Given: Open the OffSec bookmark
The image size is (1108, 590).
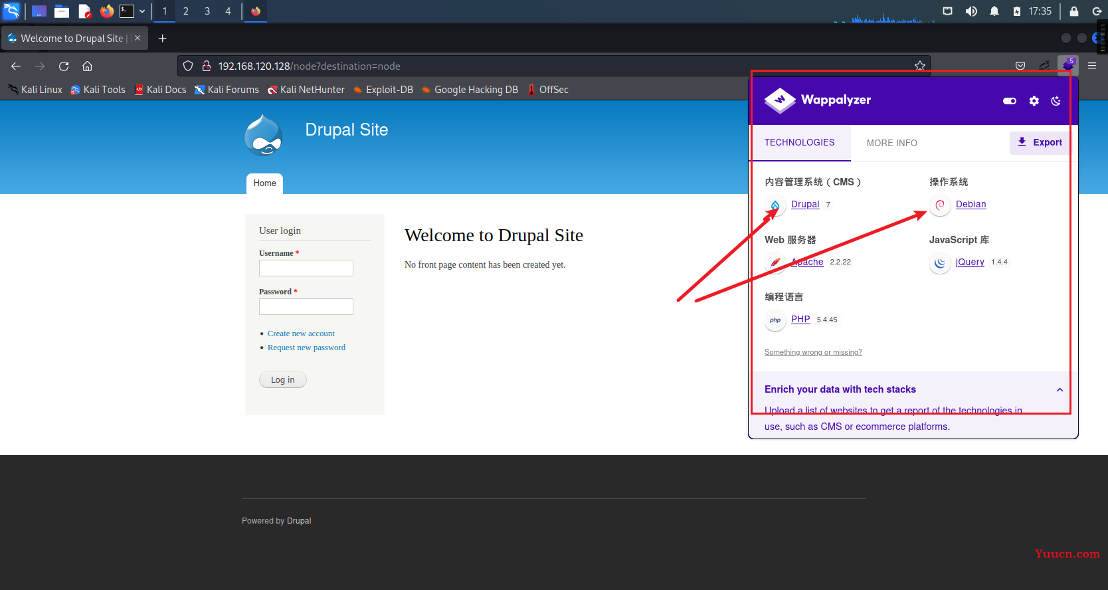Looking at the screenshot, I should coord(547,90).
